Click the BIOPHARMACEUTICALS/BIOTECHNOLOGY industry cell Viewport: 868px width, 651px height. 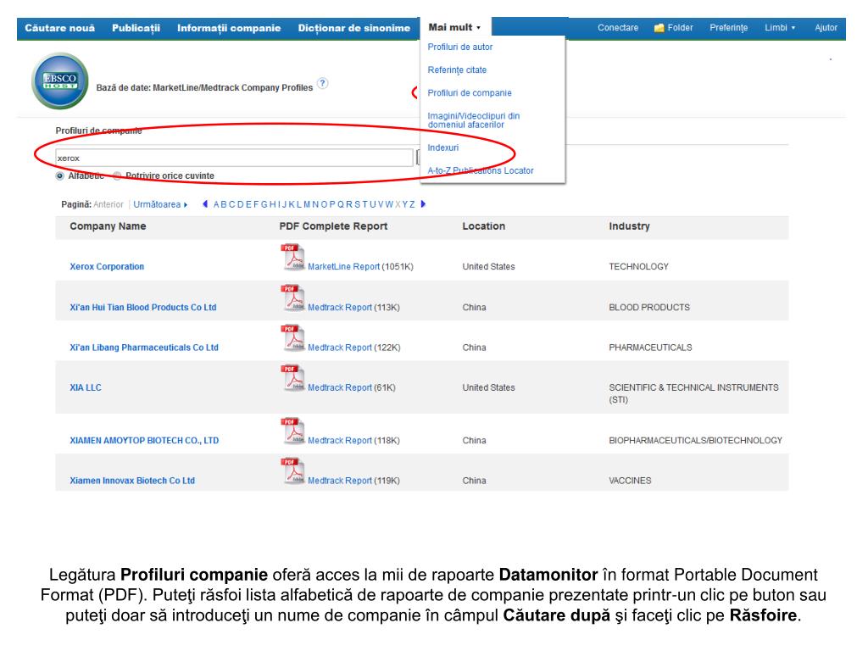695,441
